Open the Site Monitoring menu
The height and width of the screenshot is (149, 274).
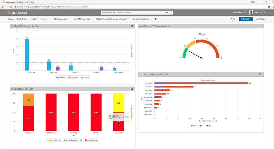pyautogui.click(x=61, y=19)
